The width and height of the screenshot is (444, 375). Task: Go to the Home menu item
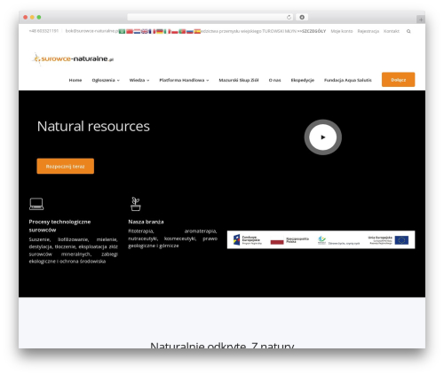click(x=75, y=80)
